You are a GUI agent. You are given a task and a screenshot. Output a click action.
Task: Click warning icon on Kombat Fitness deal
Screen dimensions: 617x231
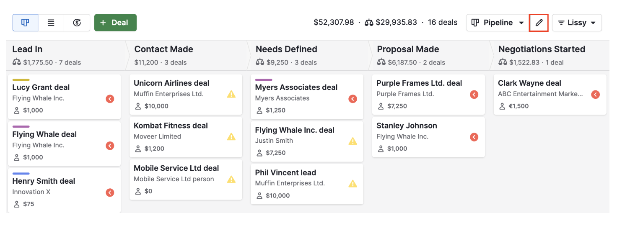click(231, 136)
